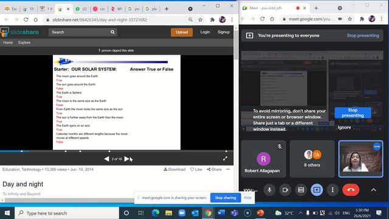Switch to the Google tab 'pla'
Image resolution: width=389 pixels, height=219 pixels.
click(x=151, y=9)
